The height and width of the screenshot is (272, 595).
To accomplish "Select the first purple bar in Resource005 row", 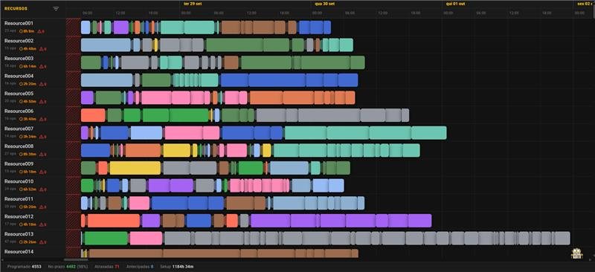I will pyautogui.click(x=87, y=98).
